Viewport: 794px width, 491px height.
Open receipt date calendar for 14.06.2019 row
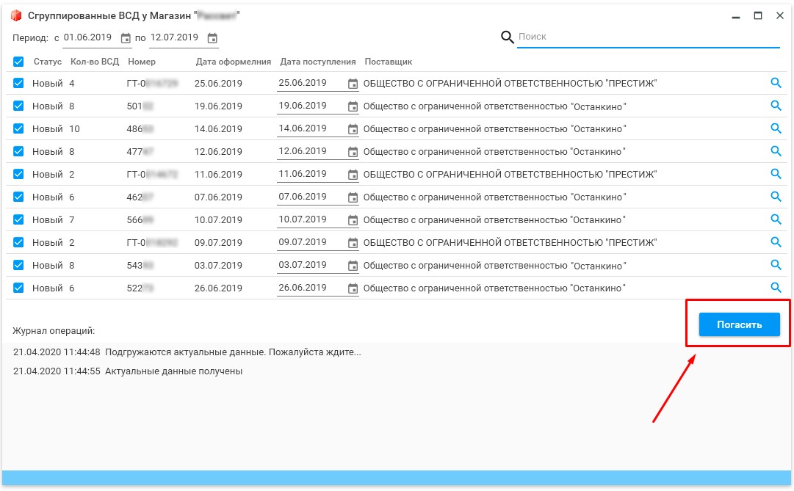(x=353, y=130)
